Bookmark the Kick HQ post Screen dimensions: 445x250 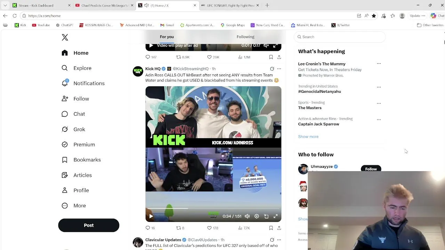click(271, 228)
